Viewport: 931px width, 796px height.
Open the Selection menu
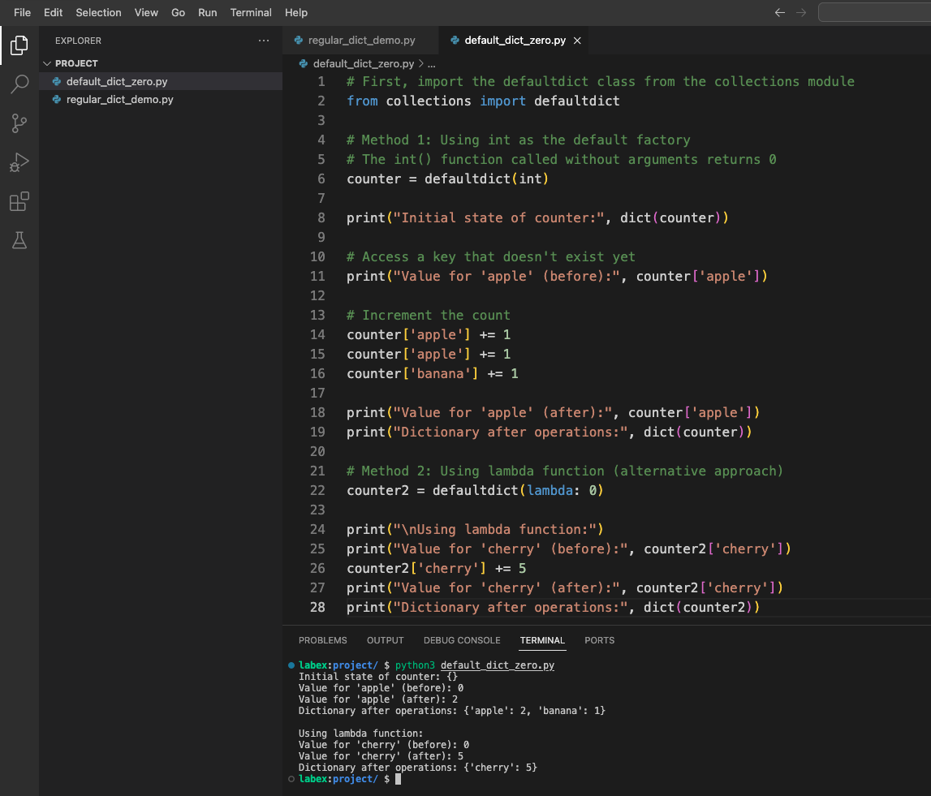98,12
